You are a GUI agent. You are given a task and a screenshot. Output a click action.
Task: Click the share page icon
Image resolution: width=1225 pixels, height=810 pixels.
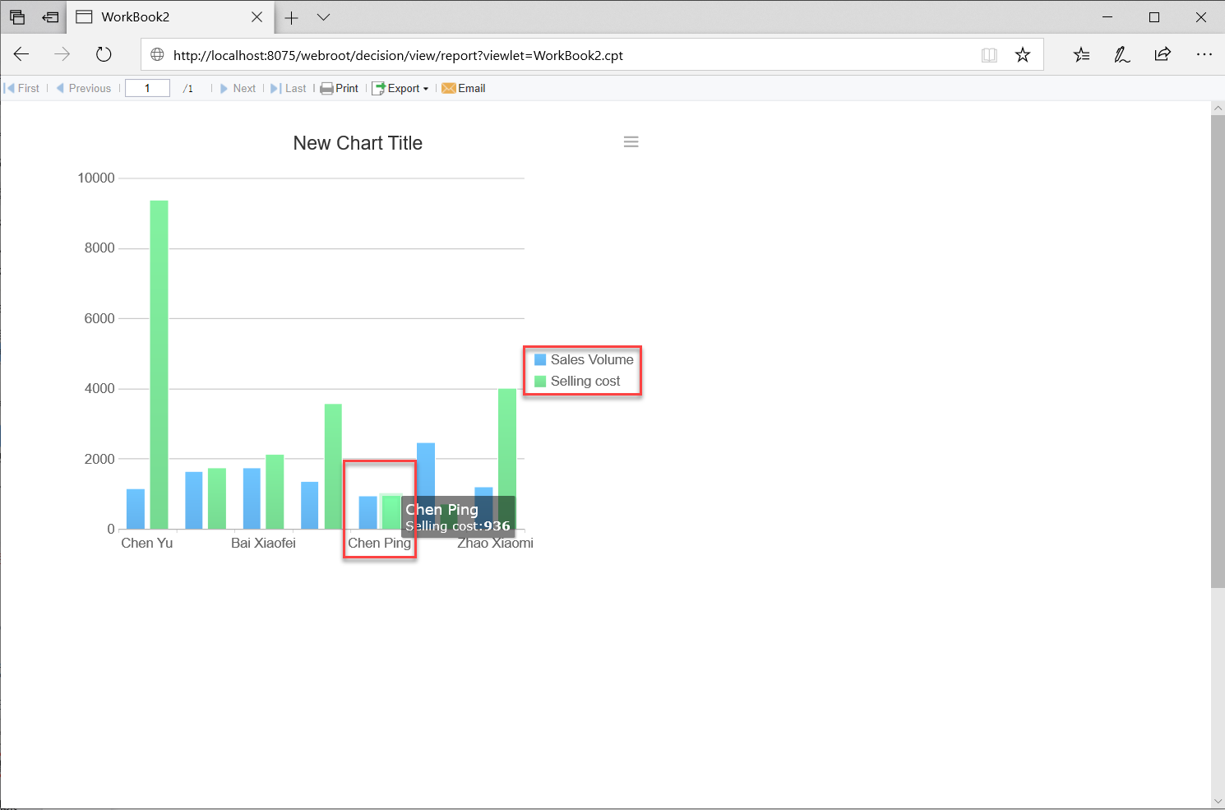(x=1163, y=54)
